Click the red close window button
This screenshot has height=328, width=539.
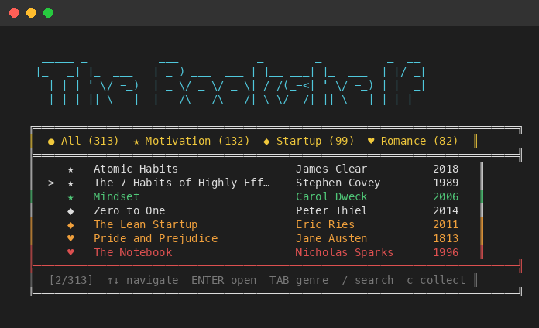coord(15,13)
